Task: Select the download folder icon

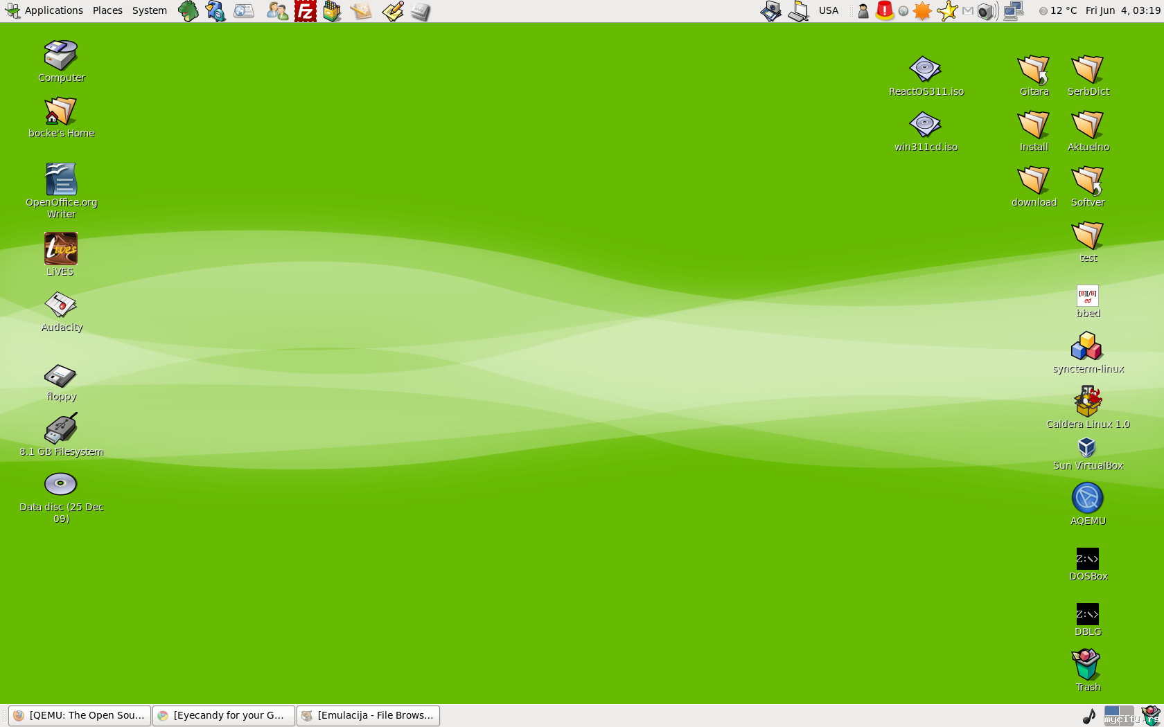Action: (x=1034, y=187)
